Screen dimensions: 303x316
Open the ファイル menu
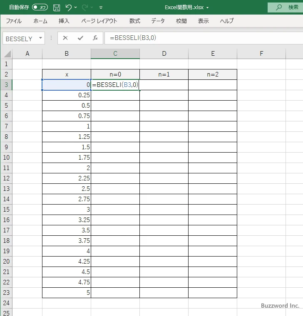[14, 21]
